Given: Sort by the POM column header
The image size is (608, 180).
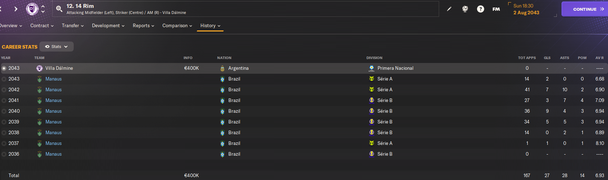Looking at the screenshot, I should tap(582, 58).
